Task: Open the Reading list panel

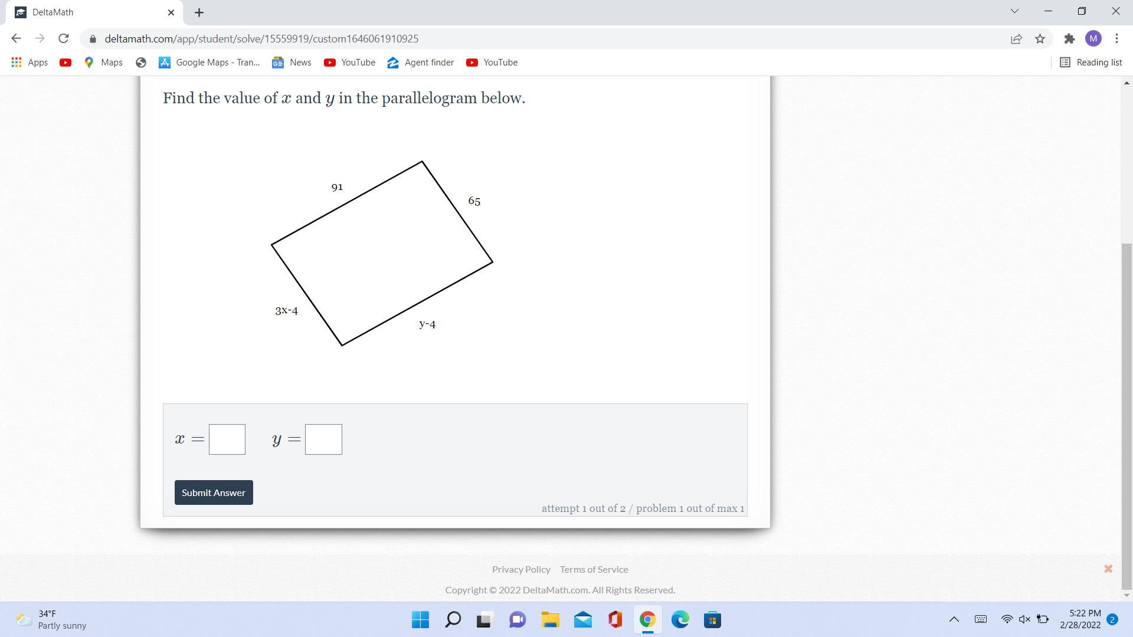Action: click(x=1091, y=63)
